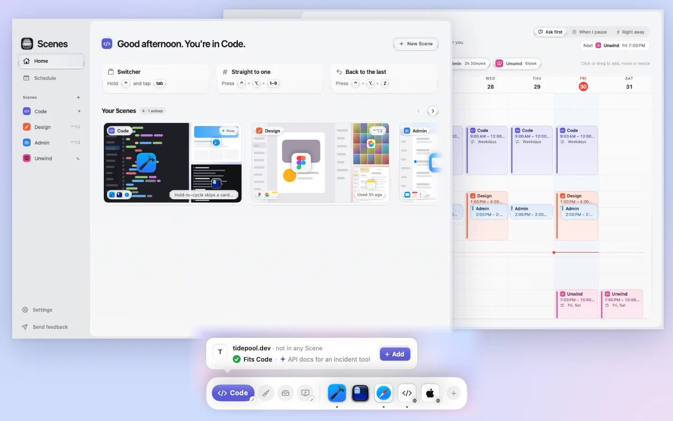
Task: Select Thursday's Admin 2:00 PM calendar event
Action: (531, 211)
